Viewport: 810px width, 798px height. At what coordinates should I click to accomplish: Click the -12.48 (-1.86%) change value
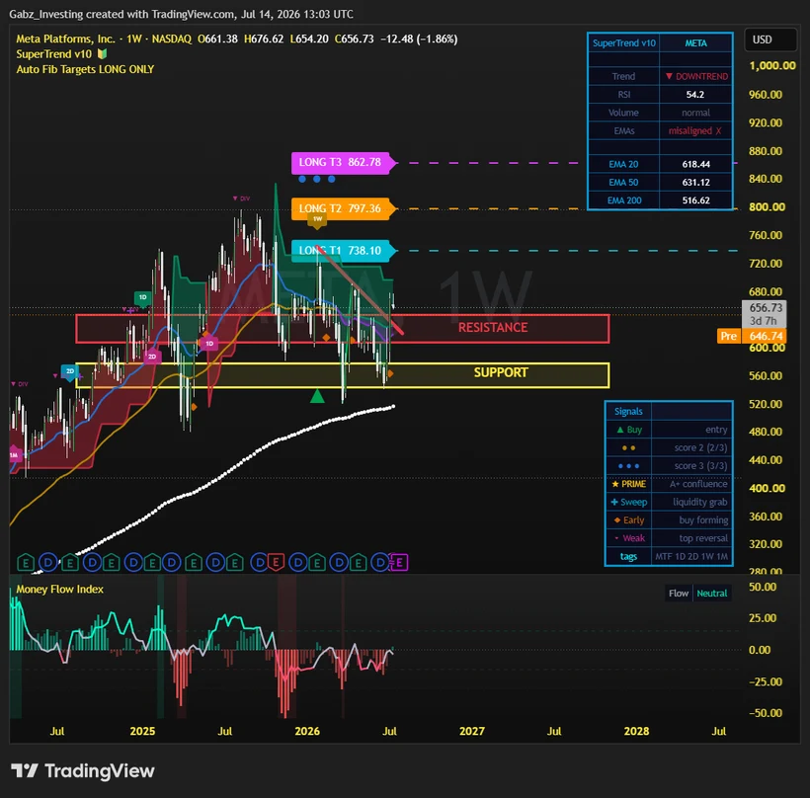click(x=419, y=39)
